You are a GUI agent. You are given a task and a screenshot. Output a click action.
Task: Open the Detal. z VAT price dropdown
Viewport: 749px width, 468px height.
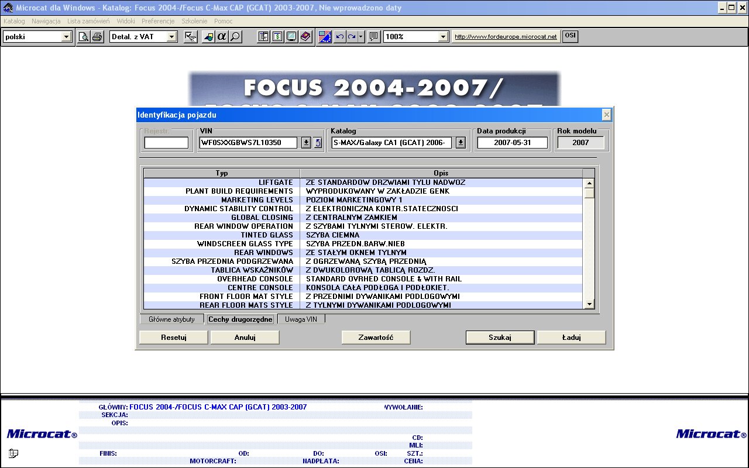pyautogui.click(x=171, y=37)
